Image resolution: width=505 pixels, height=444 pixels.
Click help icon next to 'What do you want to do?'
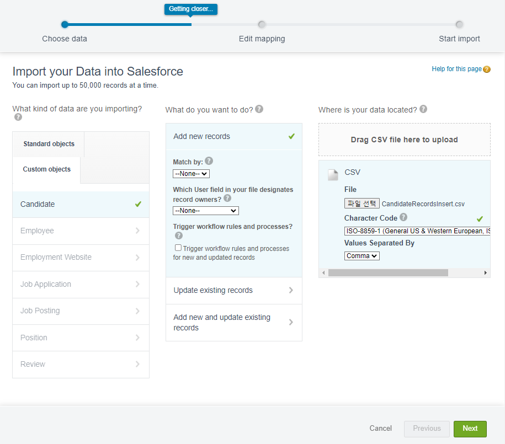pos(259,109)
